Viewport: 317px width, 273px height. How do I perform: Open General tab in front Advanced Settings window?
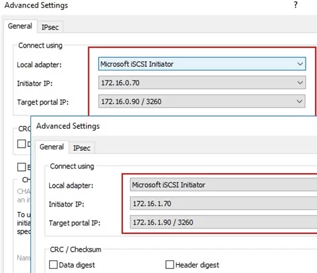click(x=52, y=147)
